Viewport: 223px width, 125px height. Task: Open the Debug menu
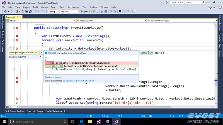(44, 7)
